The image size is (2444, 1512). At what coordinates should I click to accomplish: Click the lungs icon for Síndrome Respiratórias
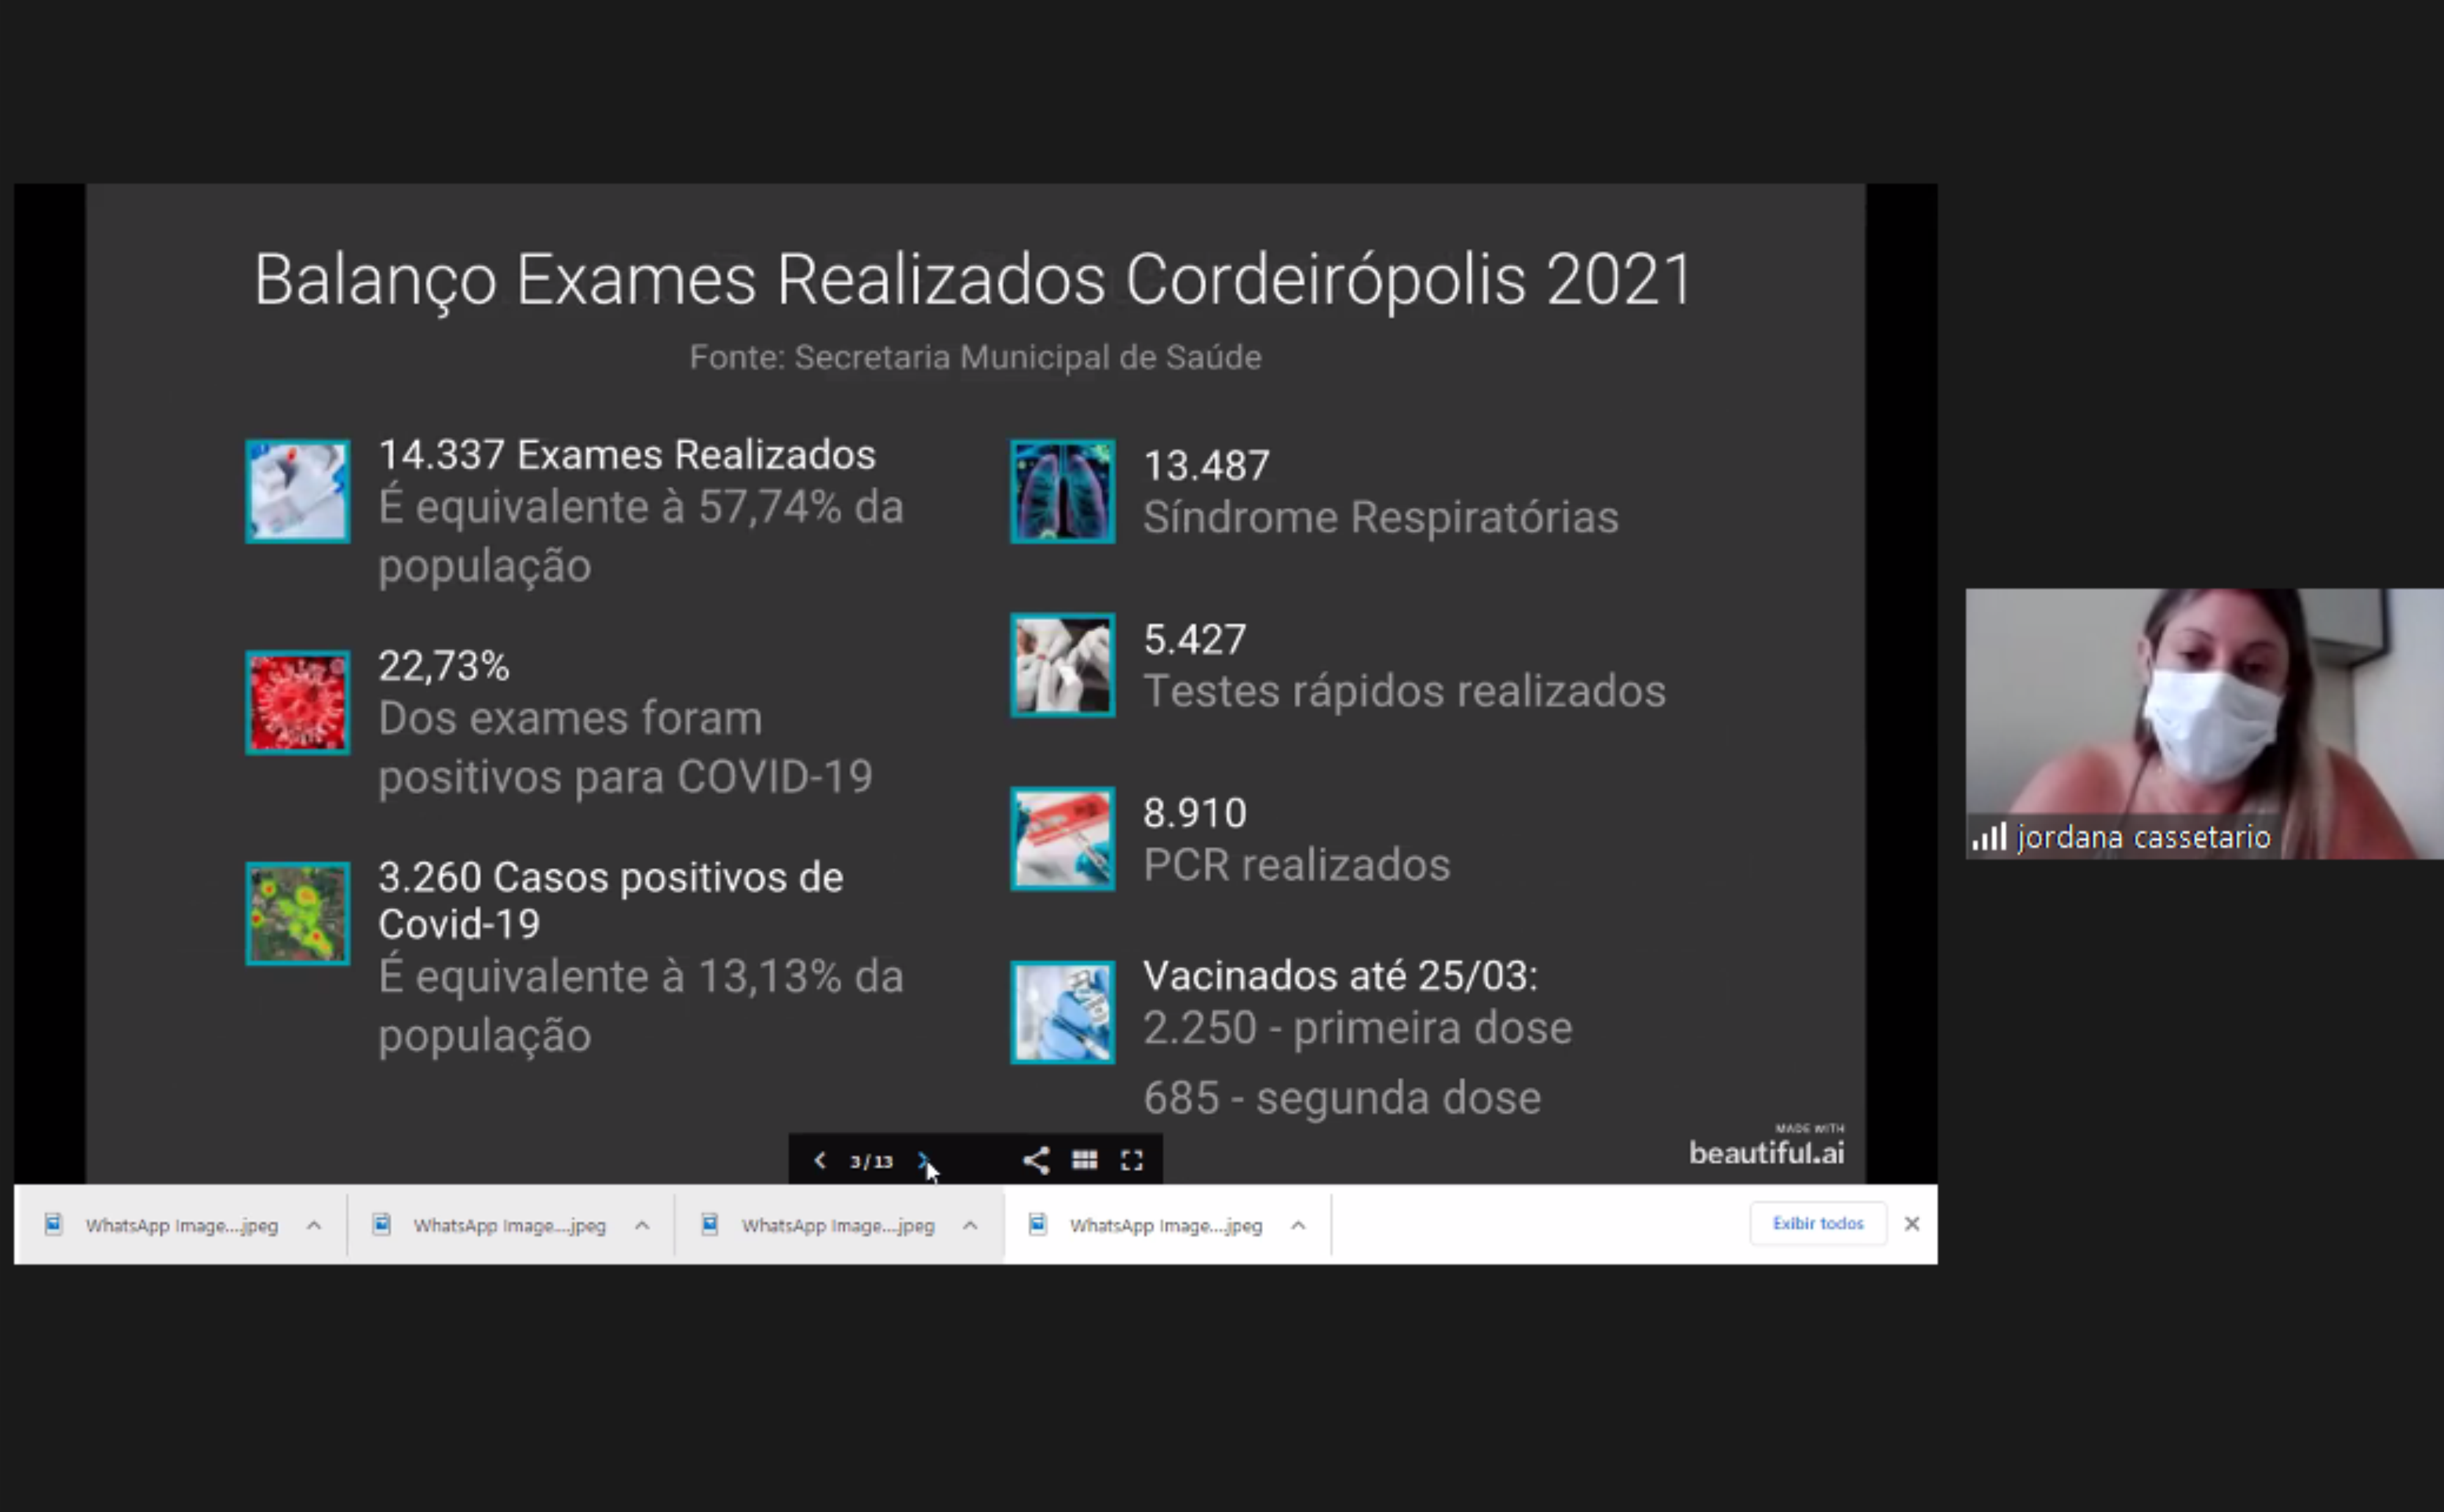pos(1061,491)
